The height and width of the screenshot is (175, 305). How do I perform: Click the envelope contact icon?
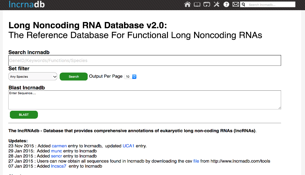(236, 4)
